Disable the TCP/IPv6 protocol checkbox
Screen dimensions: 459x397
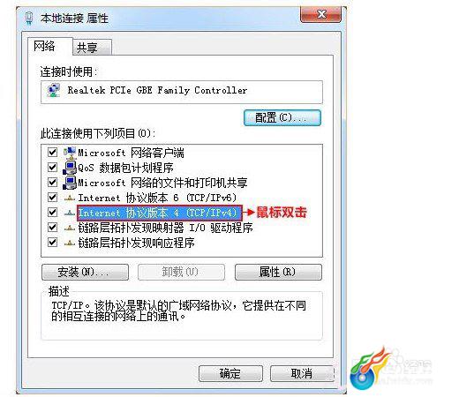click(x=52, y=197)
